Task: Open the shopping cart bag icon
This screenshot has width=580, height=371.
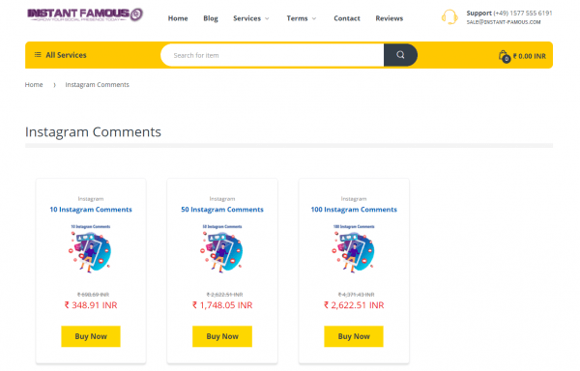Action: pyautogui.click(x=505, y=56)
